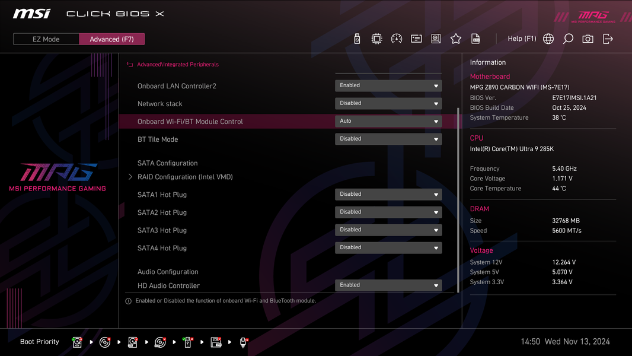Change SATA1 Hot Plug dropdown value
This screenshot has height=356, width=632.
tap(388, 195)
